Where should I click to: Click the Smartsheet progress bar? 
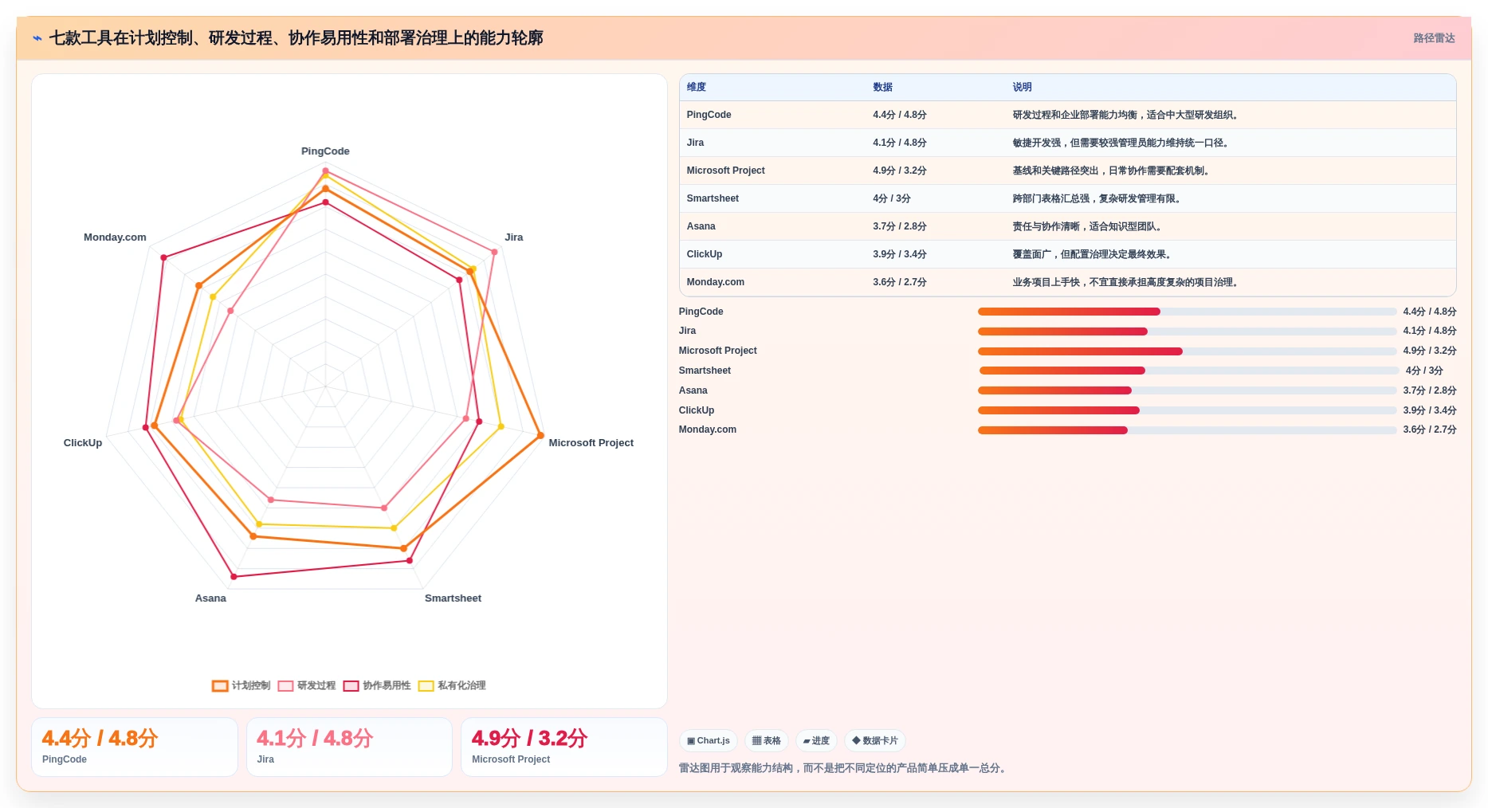click(1188, 371)
